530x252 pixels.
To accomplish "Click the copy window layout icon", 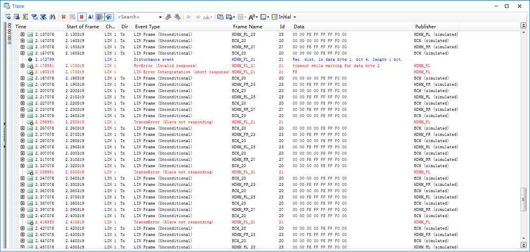I will (220, 16).
